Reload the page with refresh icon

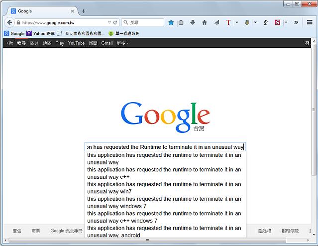click(115, 22)
